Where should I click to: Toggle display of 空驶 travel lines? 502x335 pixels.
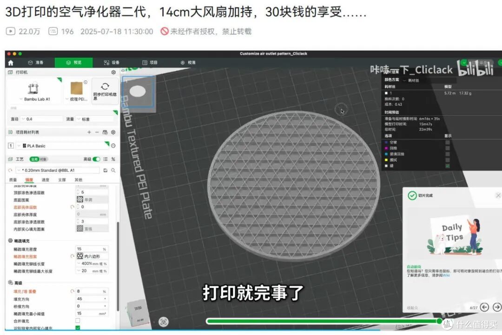pyautogui.click(x=447, y=142)
